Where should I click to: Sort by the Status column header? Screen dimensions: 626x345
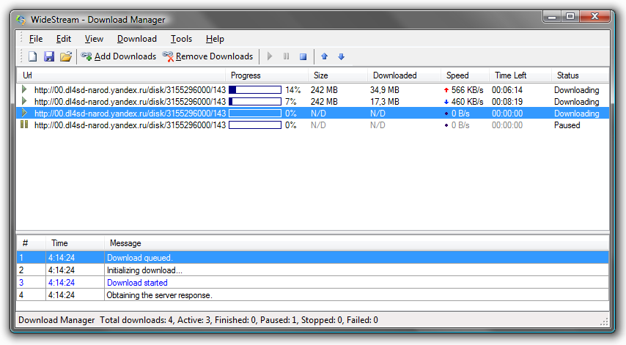[581, 75]
